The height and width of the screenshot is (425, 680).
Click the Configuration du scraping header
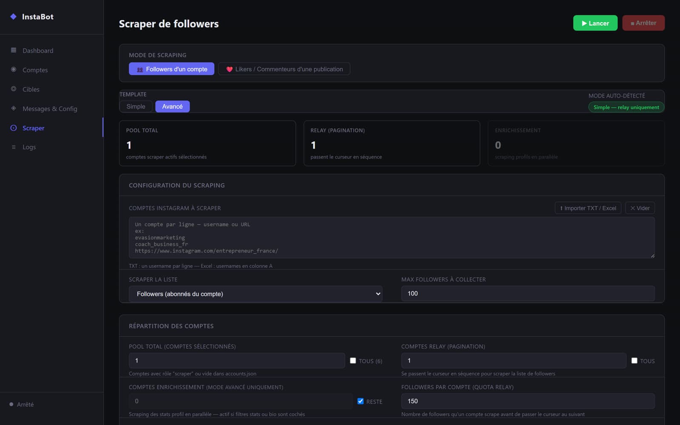(x=177, y=185)
